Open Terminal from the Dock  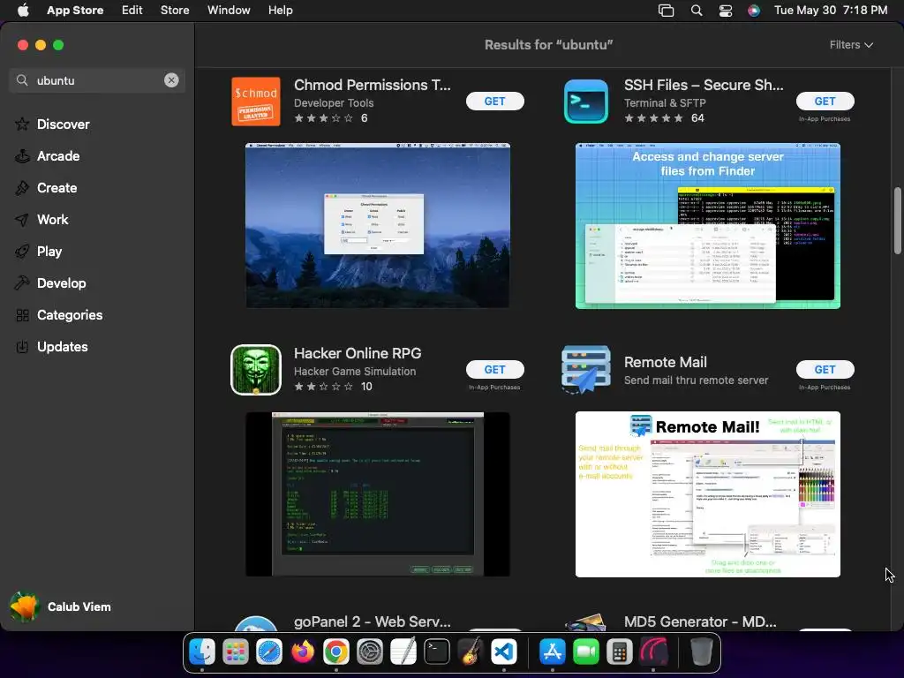coord(436,652)
